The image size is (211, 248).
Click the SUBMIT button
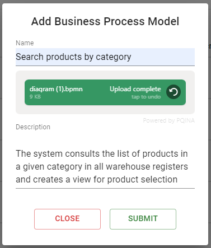coord(143,219)
